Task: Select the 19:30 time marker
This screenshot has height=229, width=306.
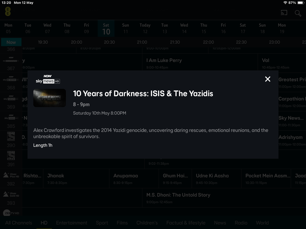Action: pos(43,42)
